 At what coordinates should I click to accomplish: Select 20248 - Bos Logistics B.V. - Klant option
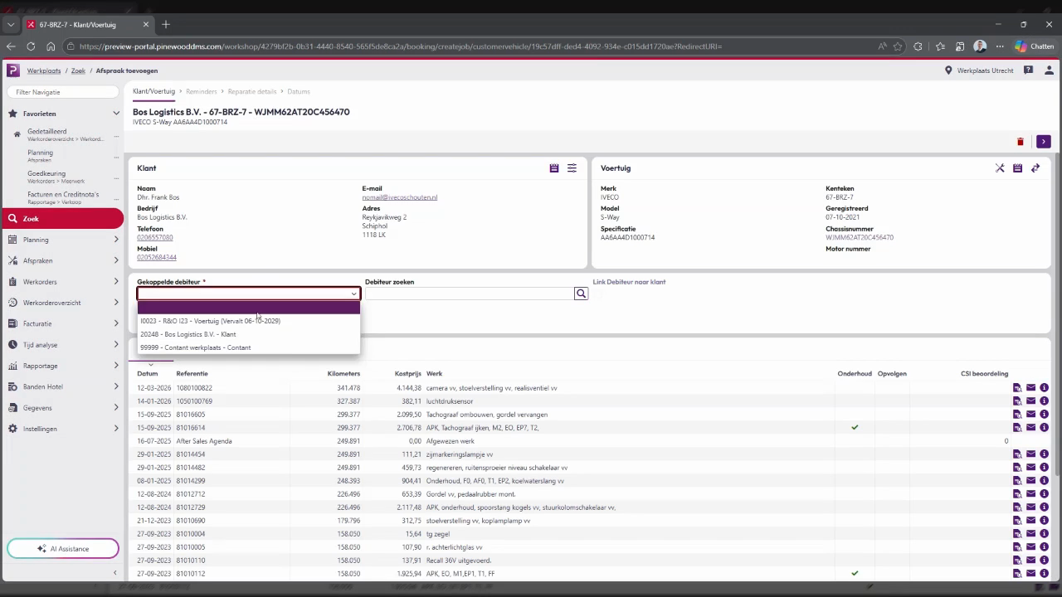[x=248, y=334]
